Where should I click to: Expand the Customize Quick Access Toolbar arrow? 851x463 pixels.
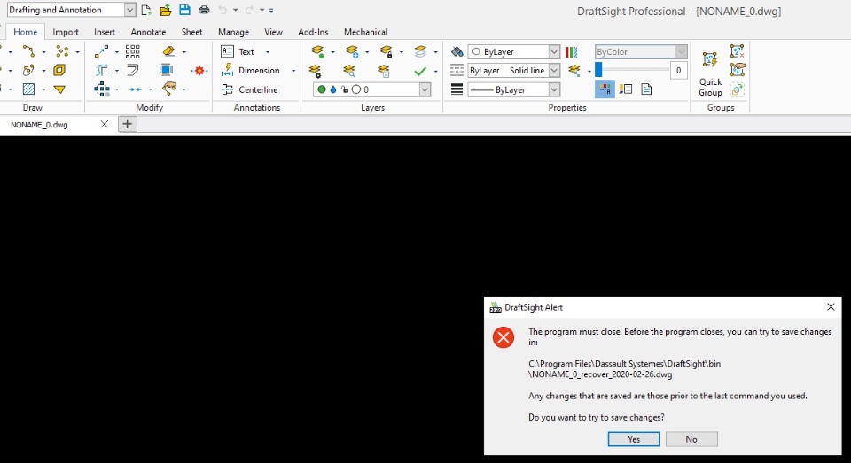point(271,11)
